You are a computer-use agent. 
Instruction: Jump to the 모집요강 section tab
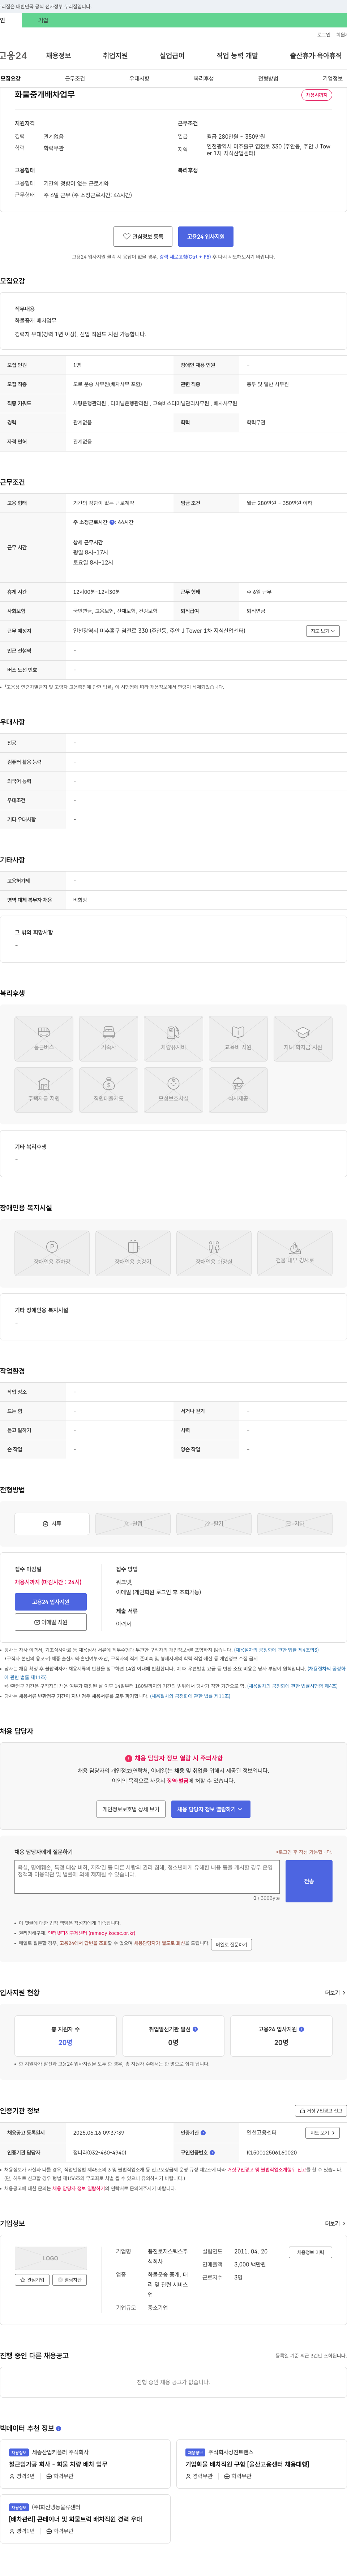click(x=10, y=78)
